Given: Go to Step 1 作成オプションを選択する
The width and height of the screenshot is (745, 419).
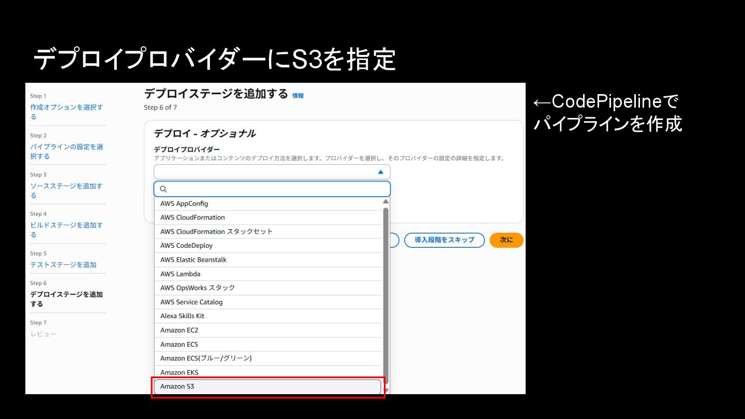Looking at the screenshot, I should coord(66,112).
